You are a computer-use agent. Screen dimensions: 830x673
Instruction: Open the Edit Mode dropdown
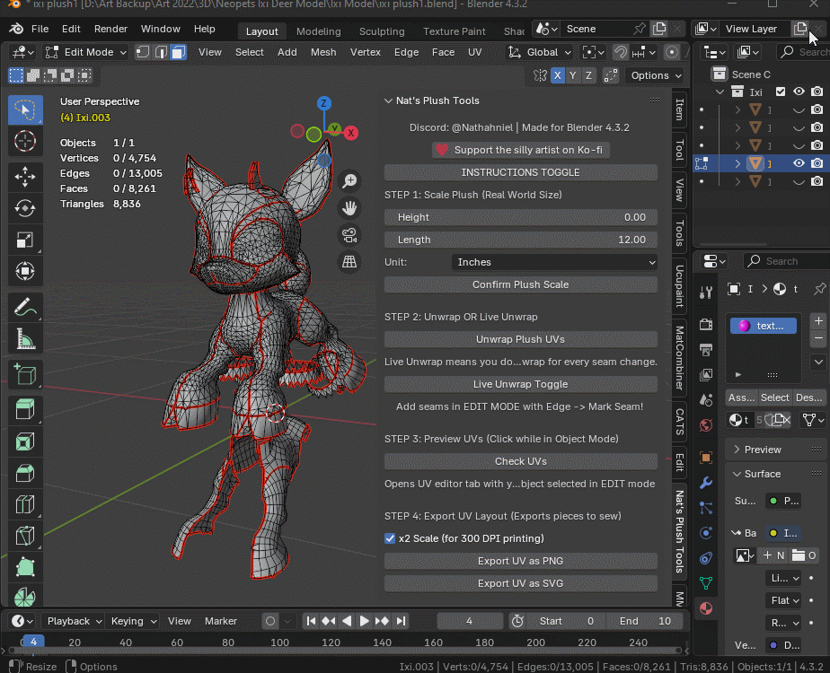coord(85,52)
